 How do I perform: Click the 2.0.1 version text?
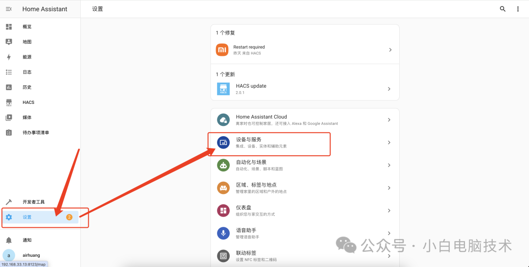coord(240,93)
